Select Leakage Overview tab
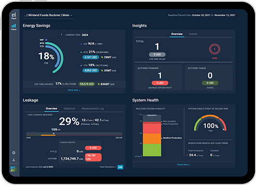256x185 pixels. [51, 109]
